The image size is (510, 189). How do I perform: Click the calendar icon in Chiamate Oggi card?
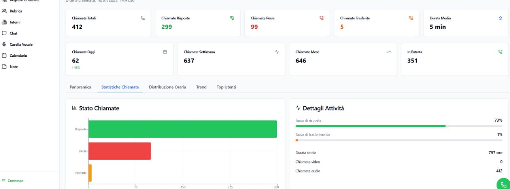pos(165,52)
